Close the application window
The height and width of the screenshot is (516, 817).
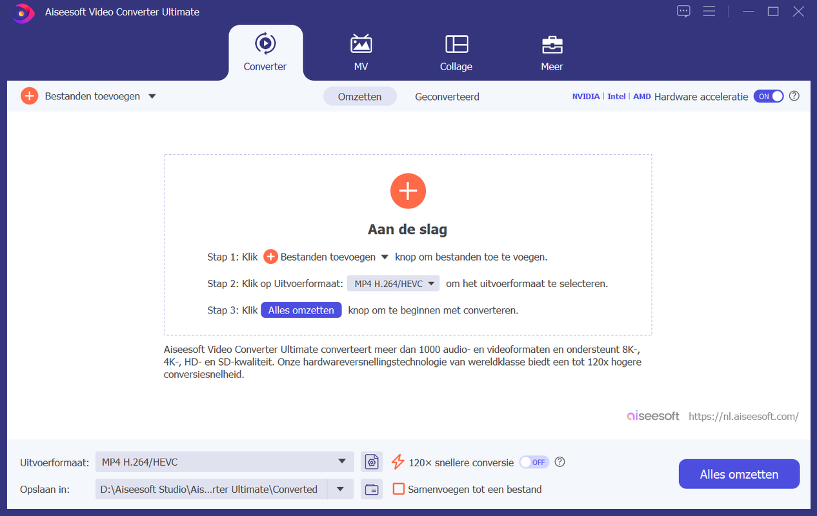click(798, 12)
